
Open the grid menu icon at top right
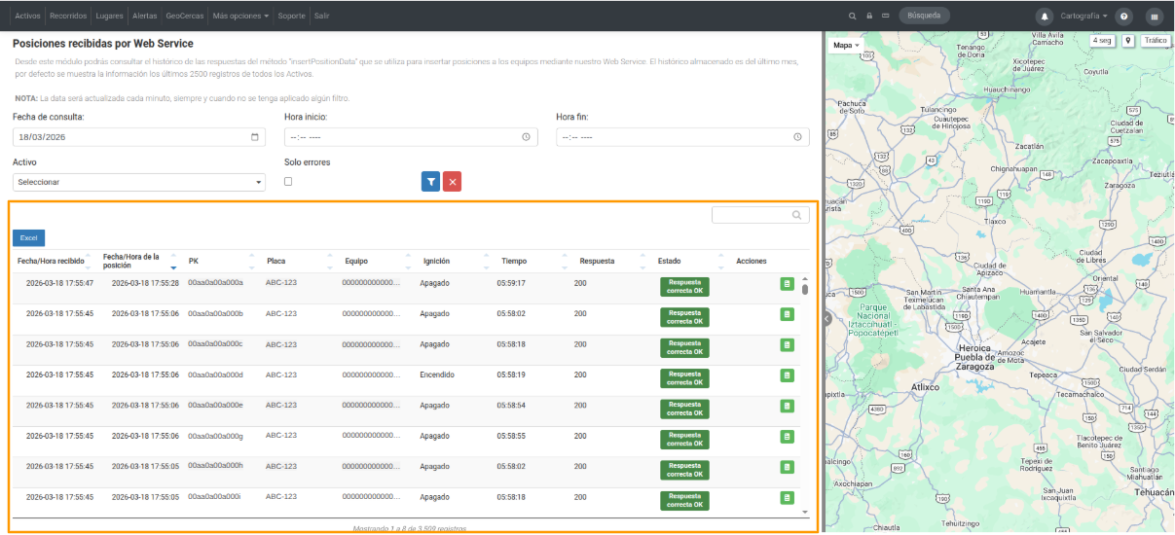pos(1155,17)
